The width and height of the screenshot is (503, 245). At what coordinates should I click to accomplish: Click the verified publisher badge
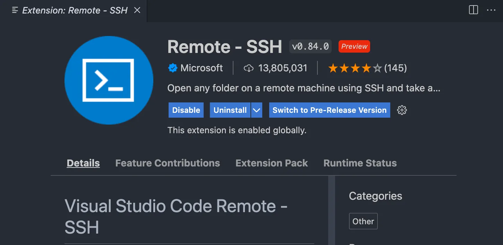[x=173, y=68]
